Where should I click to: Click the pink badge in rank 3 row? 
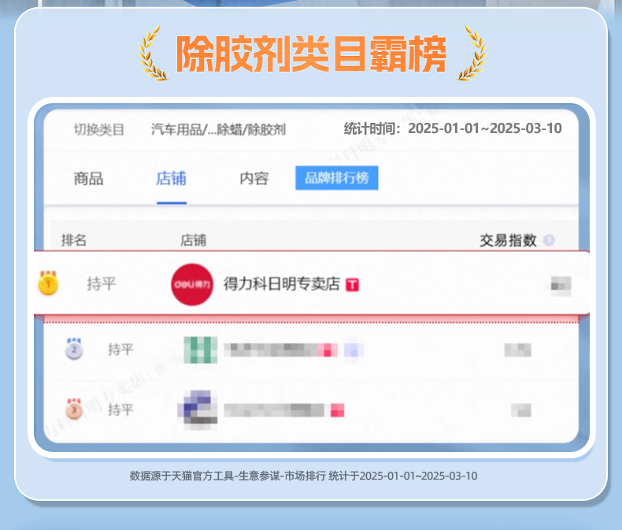[x=337, y=410]
